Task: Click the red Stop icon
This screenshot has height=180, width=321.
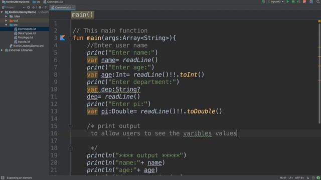Action: [x=304, y=1]
